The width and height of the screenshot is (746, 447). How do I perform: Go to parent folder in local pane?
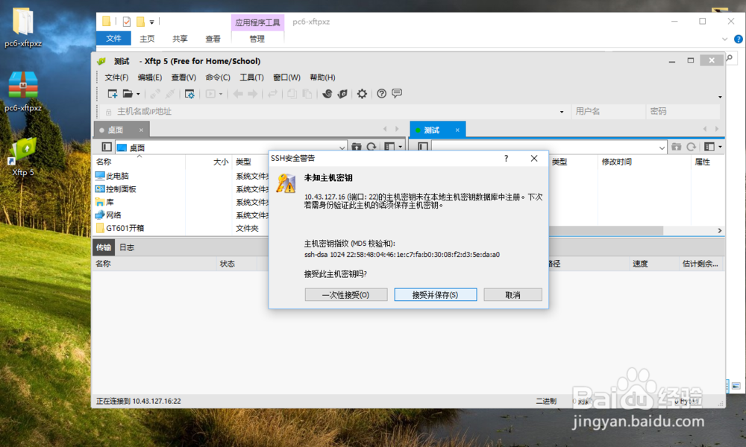[357, 147]
